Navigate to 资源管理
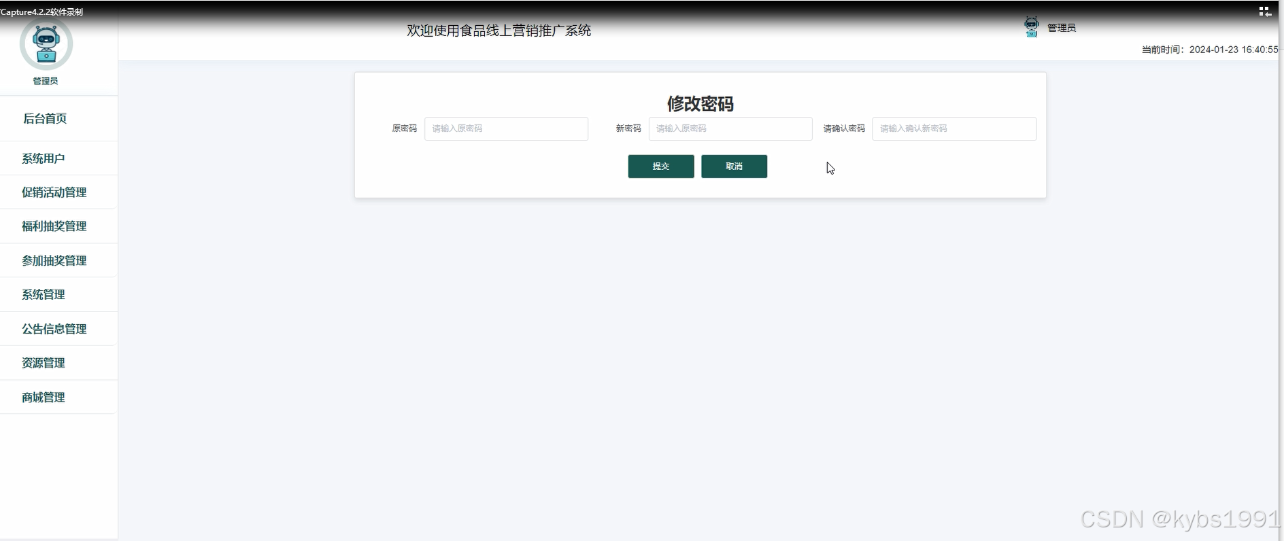The image size is (1284, 541). (44, 363)
